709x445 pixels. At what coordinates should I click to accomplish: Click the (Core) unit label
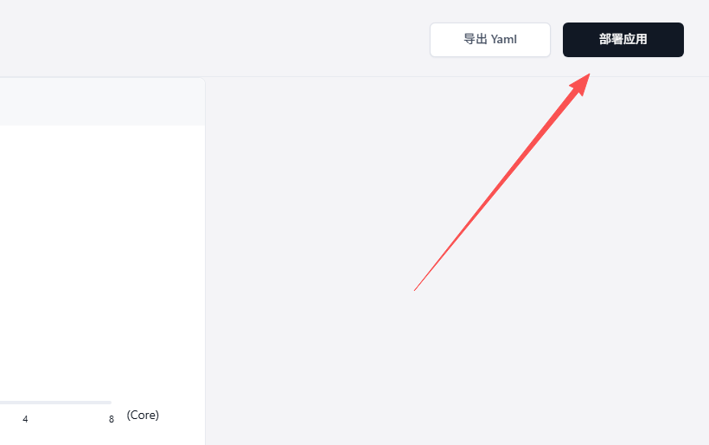pyautogui.click(x=143, y=415)
